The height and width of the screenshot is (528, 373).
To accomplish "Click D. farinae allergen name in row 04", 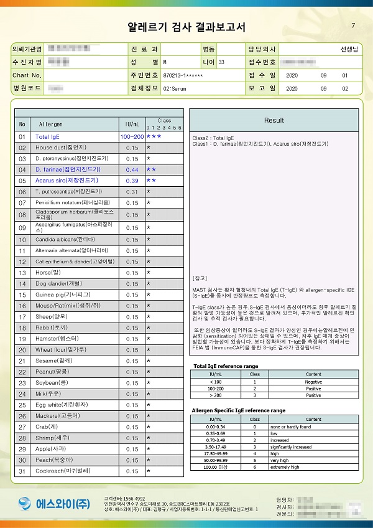I will [68, 169].
